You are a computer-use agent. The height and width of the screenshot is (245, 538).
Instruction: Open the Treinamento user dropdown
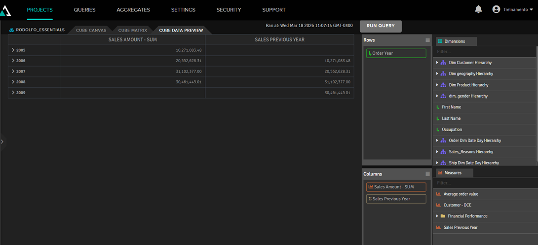coord(531,10)
